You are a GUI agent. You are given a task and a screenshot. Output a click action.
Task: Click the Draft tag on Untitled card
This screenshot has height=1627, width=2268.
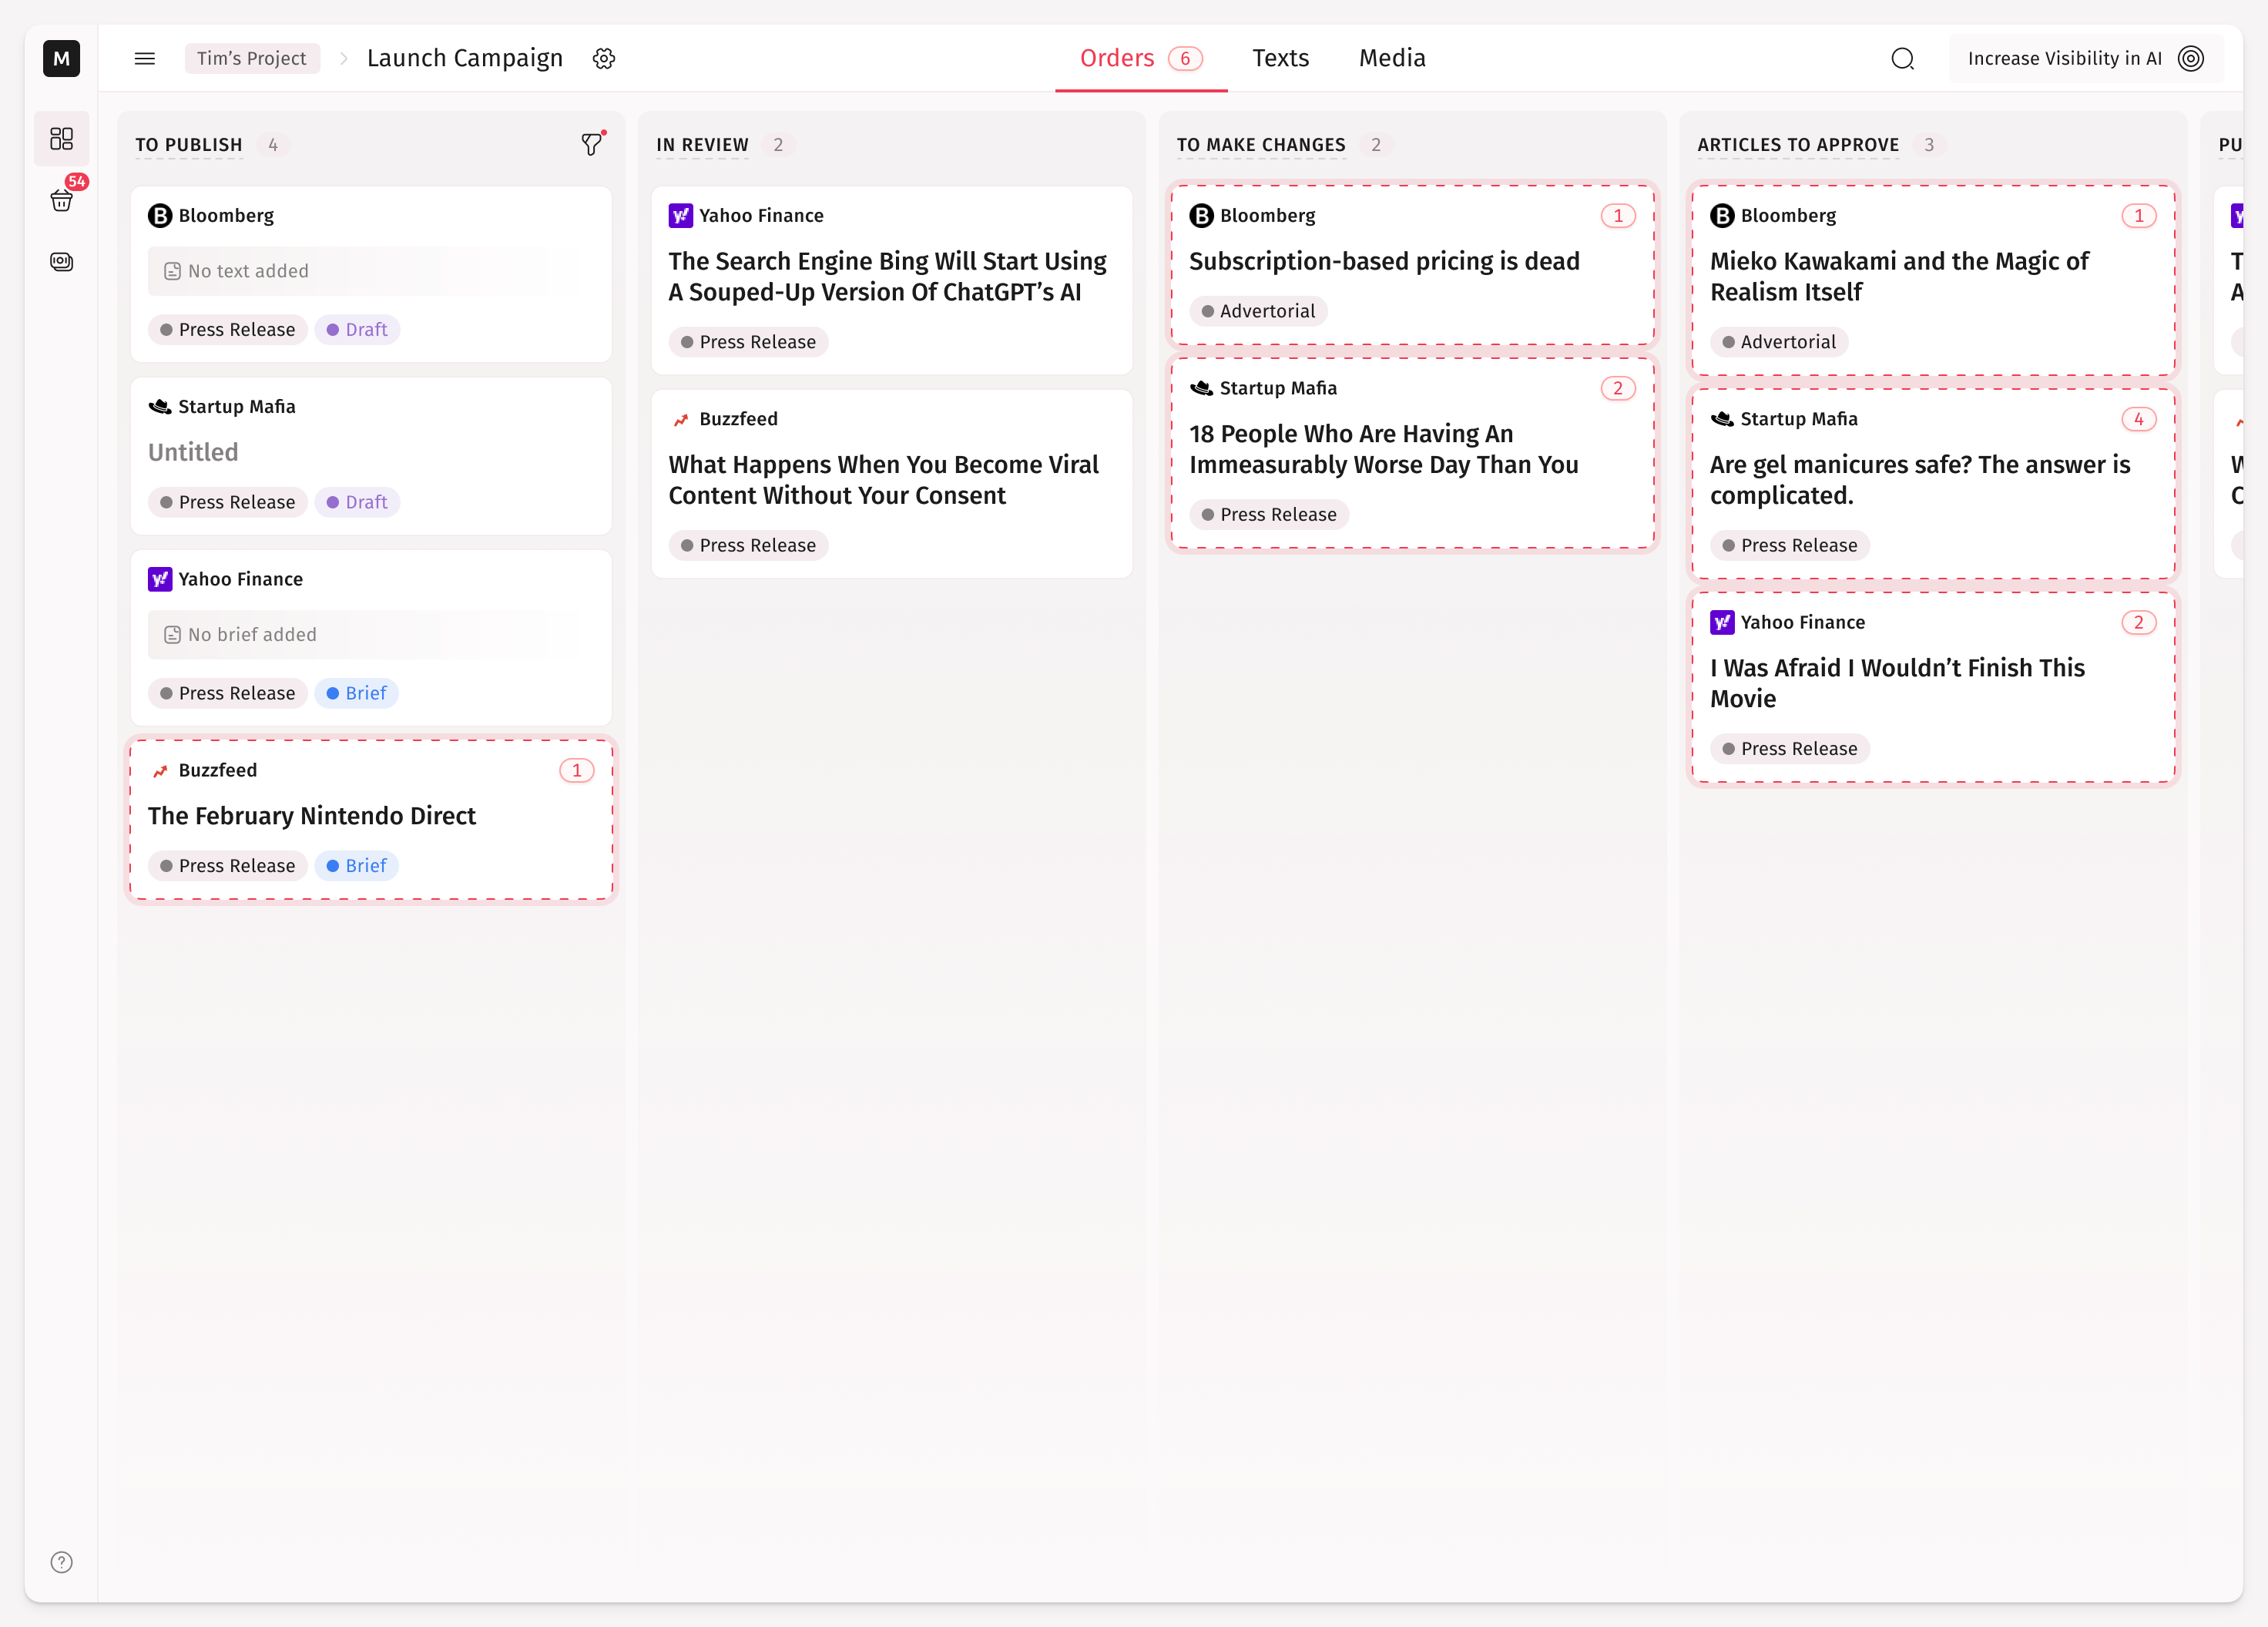pyautogui.click(x=357, y=502)
